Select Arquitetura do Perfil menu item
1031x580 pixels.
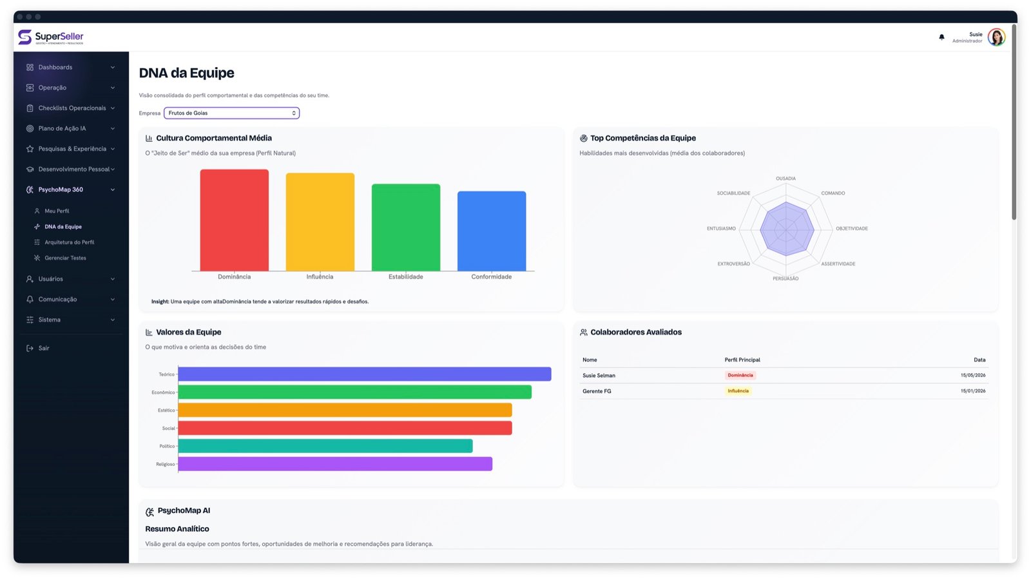[x=71, y=242]
